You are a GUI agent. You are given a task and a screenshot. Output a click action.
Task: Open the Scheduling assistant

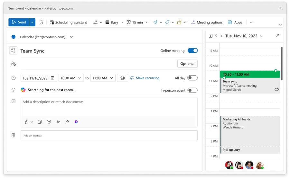pyautogui.click(x=68, y=23)
